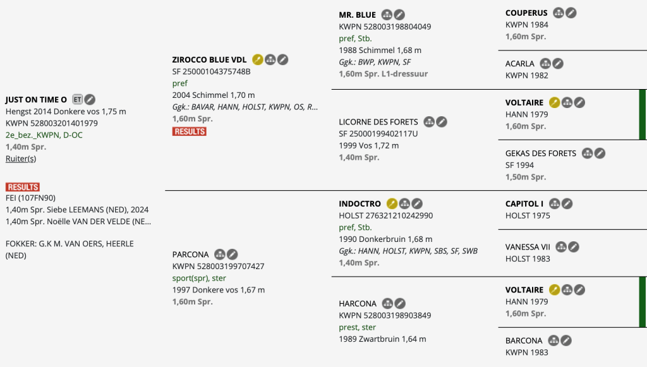This screenshot has height=367, width=647.
Task: Open Zirocco Blue VDL's gold stallion icon
Action: tap(257, 59)
